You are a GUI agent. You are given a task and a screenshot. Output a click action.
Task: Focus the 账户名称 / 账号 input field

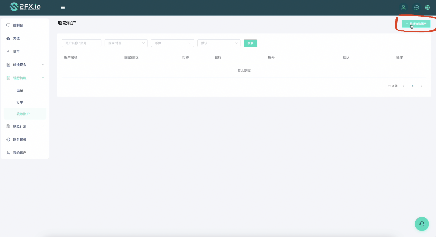tap(81, 43)
